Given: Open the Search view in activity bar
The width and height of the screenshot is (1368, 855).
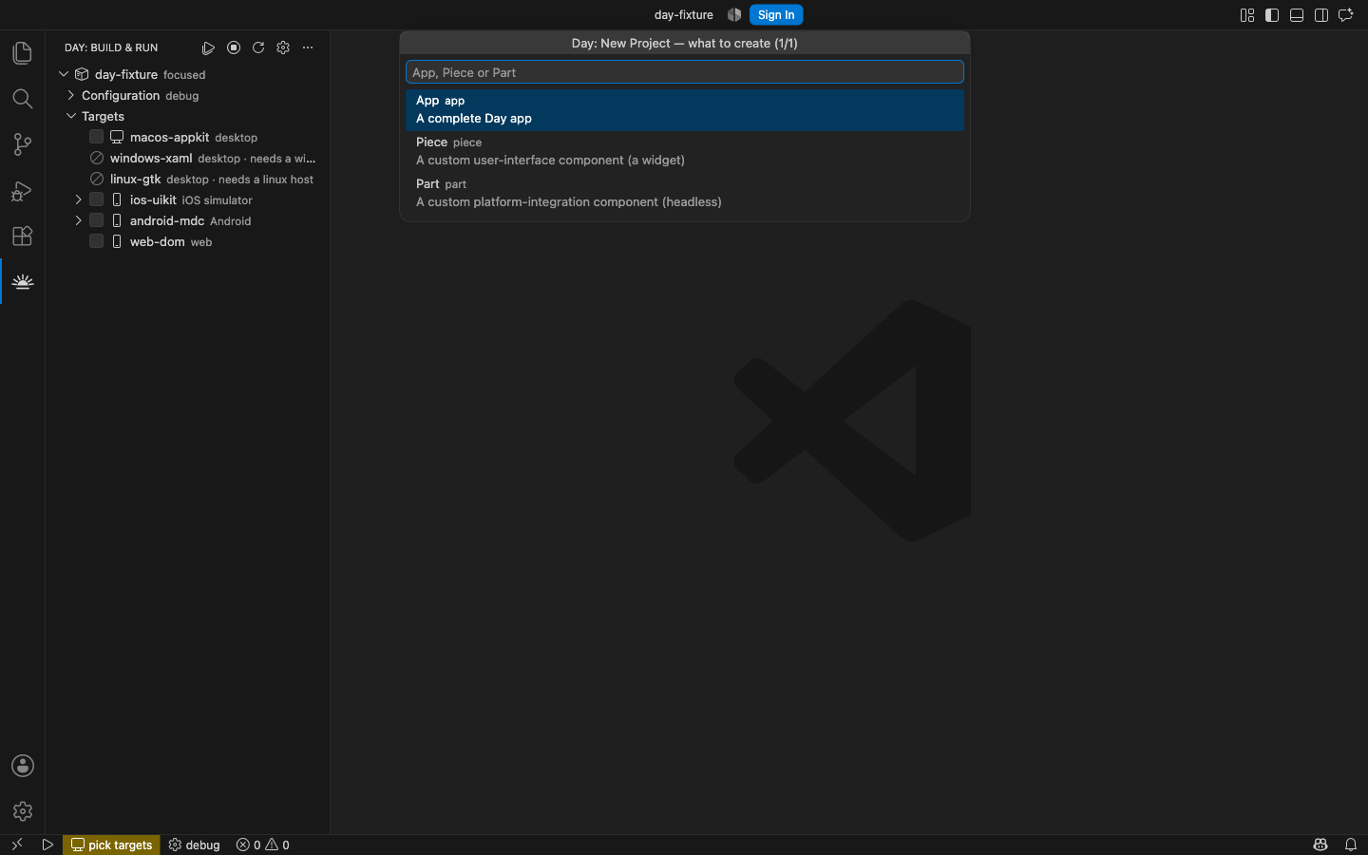Looking at the screenshot, I should coord(22,99).
